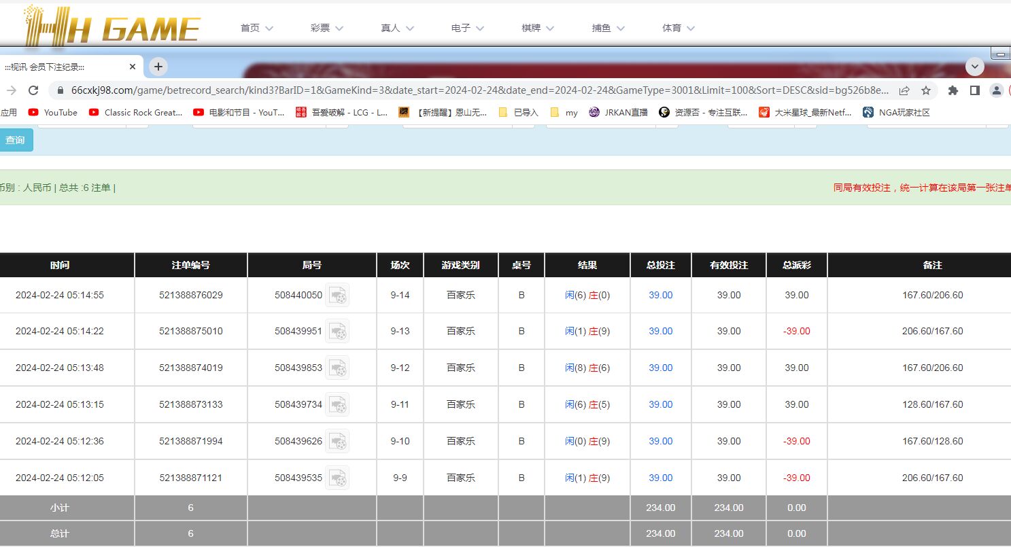1011x547 pixels.
Task: Reload the page with browser refresh icon
Action: point(33,90)
